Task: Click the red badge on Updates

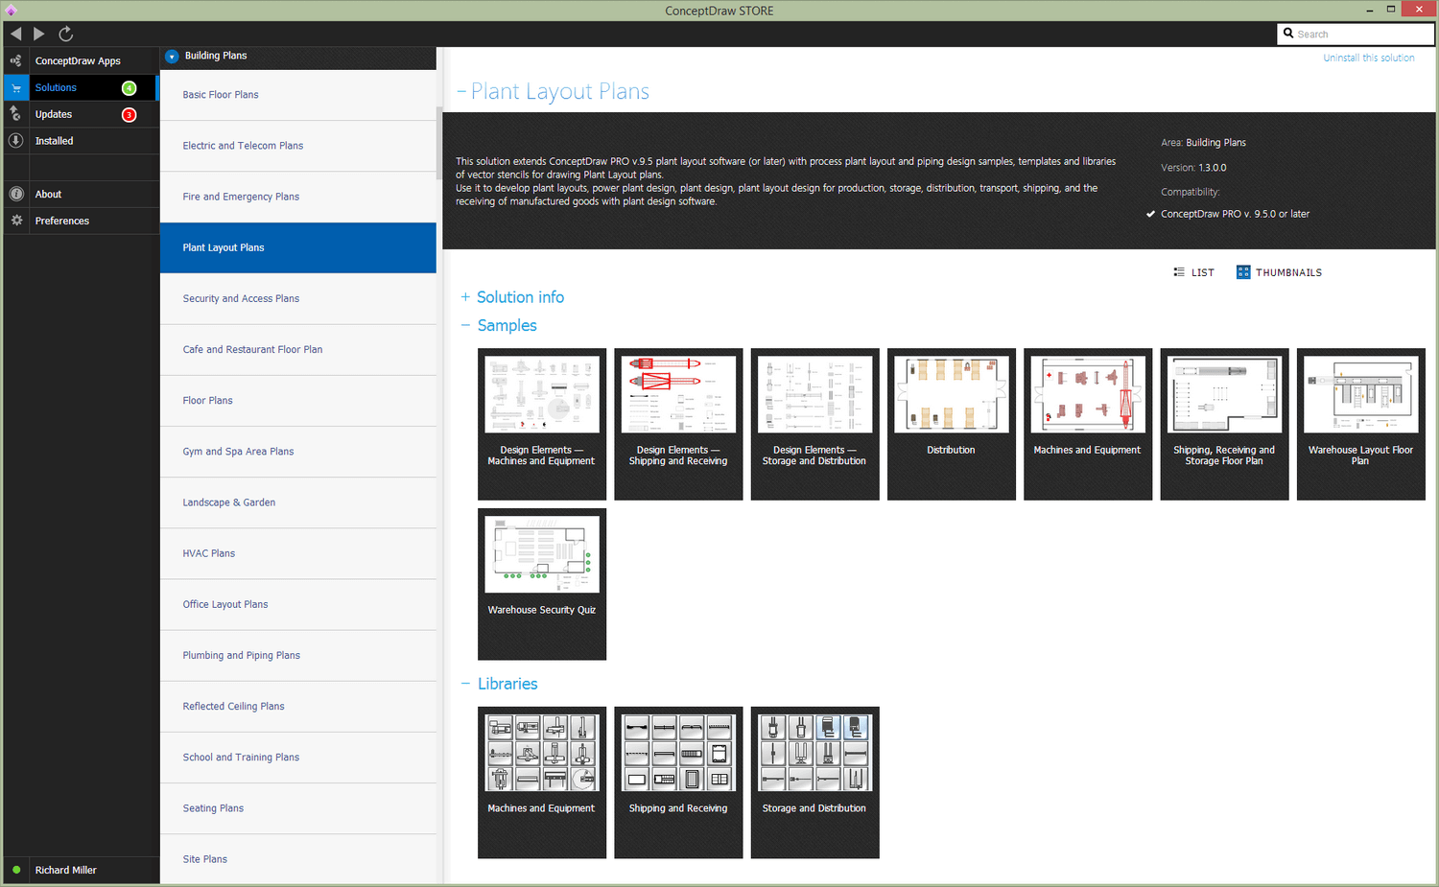Action: coord(130,115)
